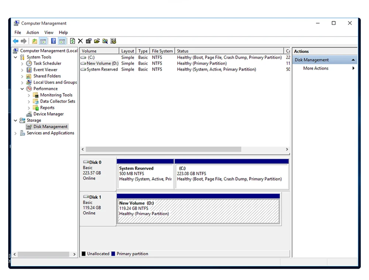Click the Properties toolbar icon
The width and height of the screenshot is (369, 280).
[89, 41]
